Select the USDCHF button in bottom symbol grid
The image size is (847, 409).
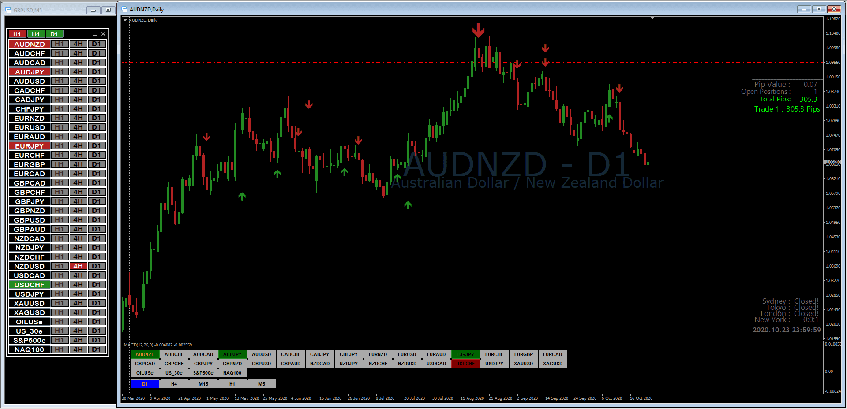coord(465,364)
